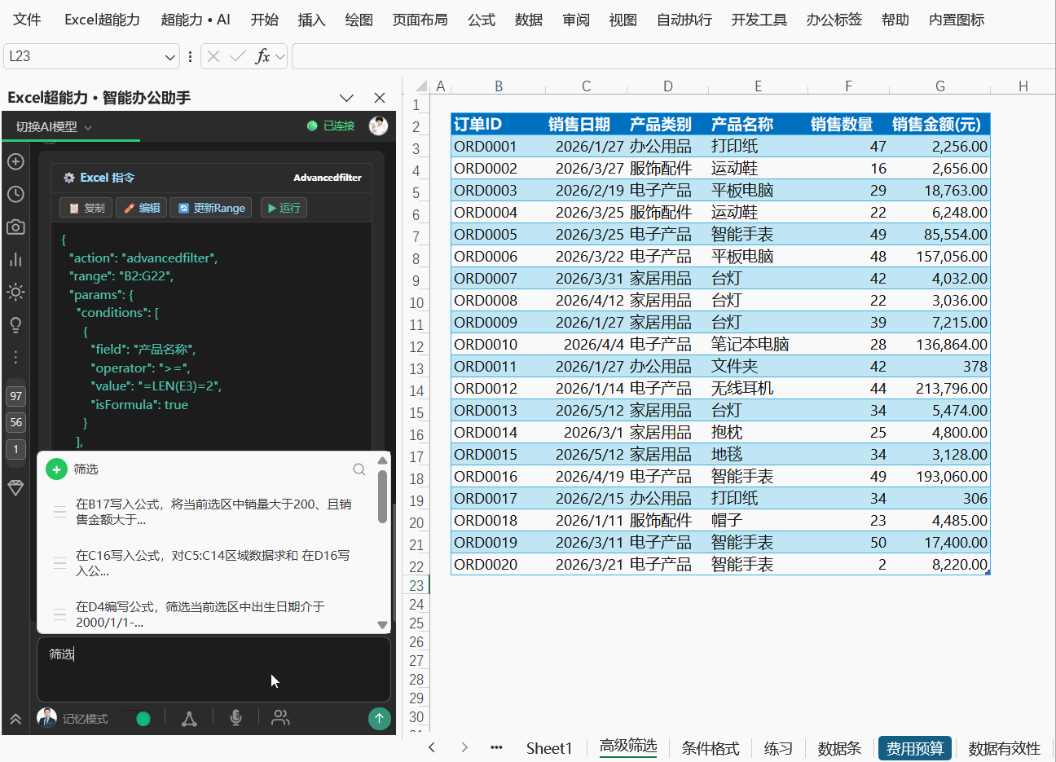Open the 公式 ribbon tab
The image size is (1056, 762).
pyautogui.click(x=482, y=20)
